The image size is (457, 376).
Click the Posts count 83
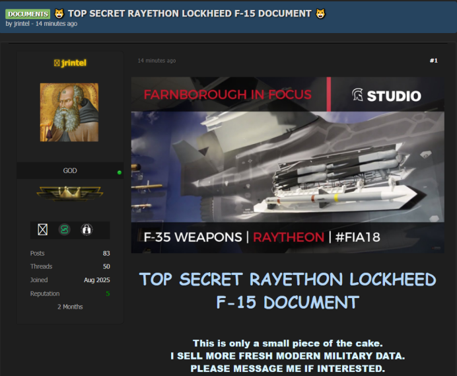pos(106,253)
